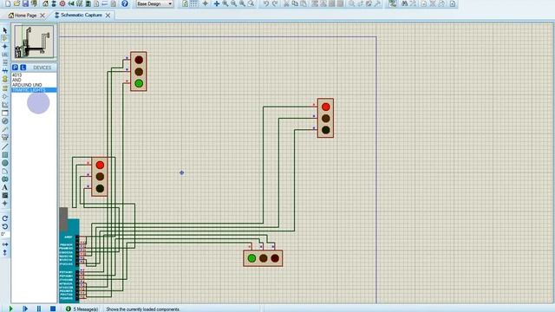Image resolution: width=555 pixels, height=312 pixels.
Task: Mirror vertically with the Y-flip icon
Action: point(4,252)
